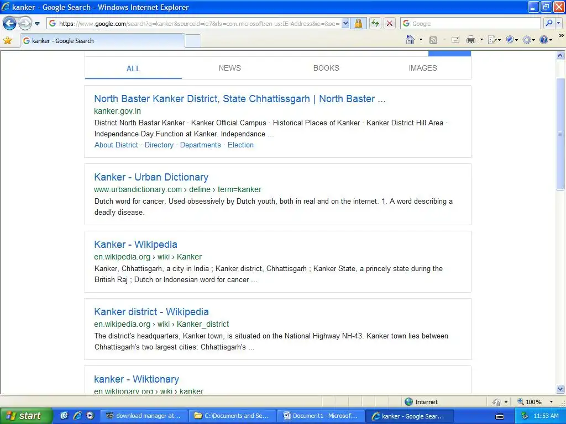The image size is (566, 424).
Task: Click the Forward navigation arrow
Action: pos(25,24)
